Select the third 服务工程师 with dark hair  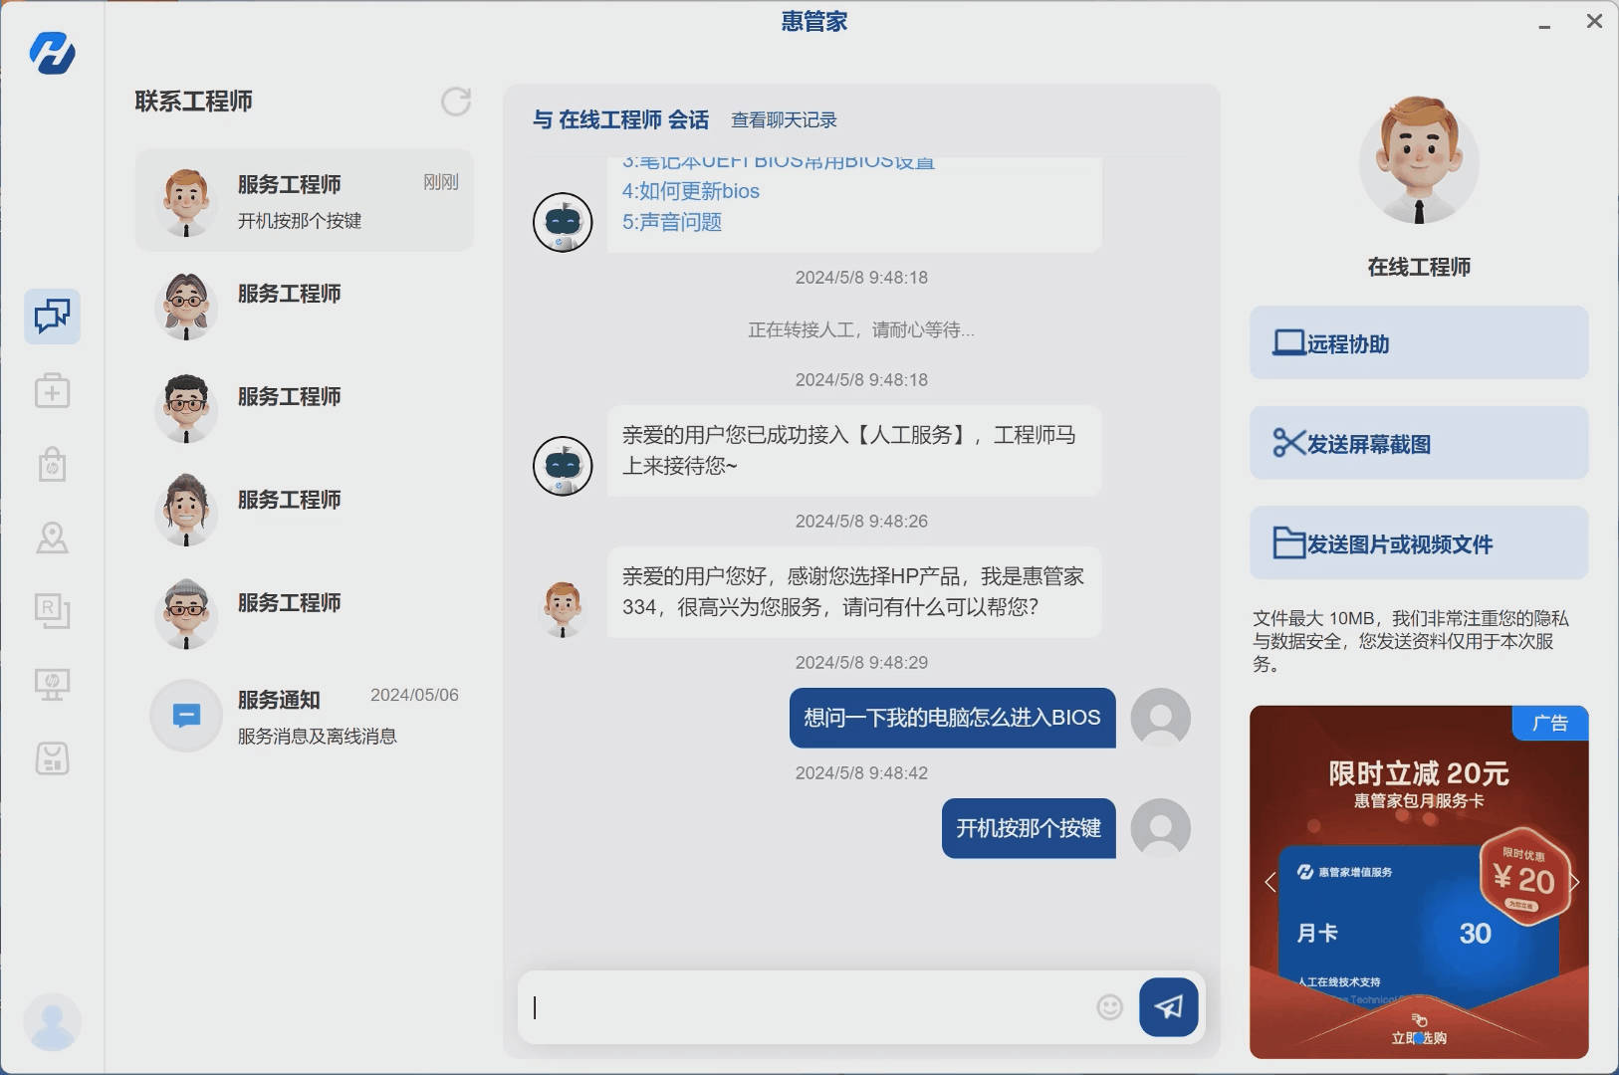304,408
